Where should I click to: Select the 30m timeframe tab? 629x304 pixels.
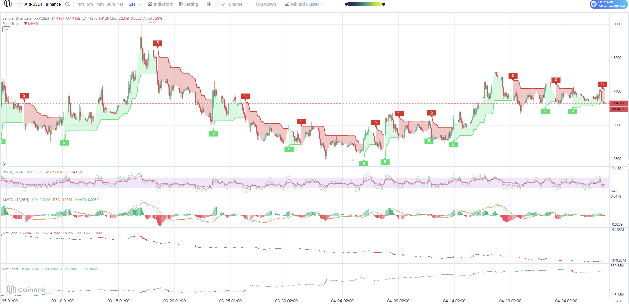[111, 4]
